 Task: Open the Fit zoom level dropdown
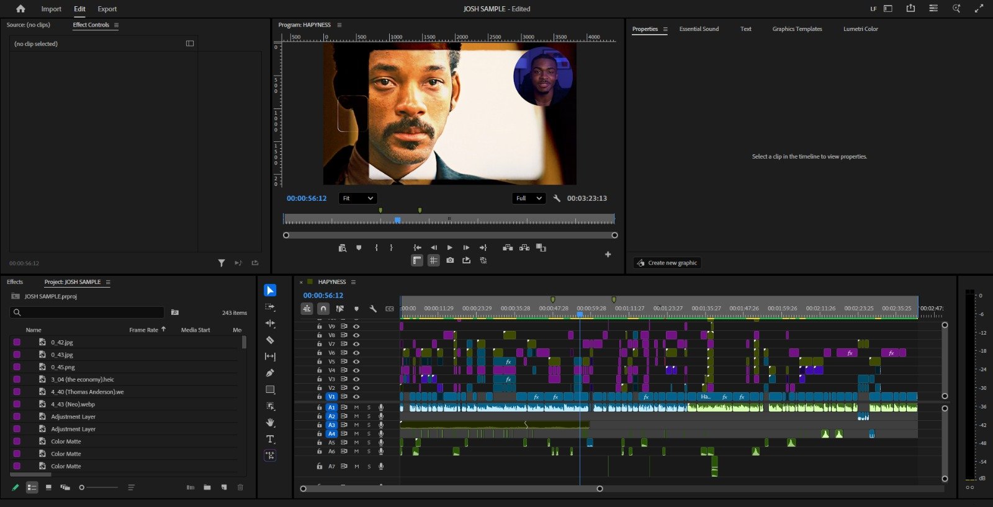[357, 198]
